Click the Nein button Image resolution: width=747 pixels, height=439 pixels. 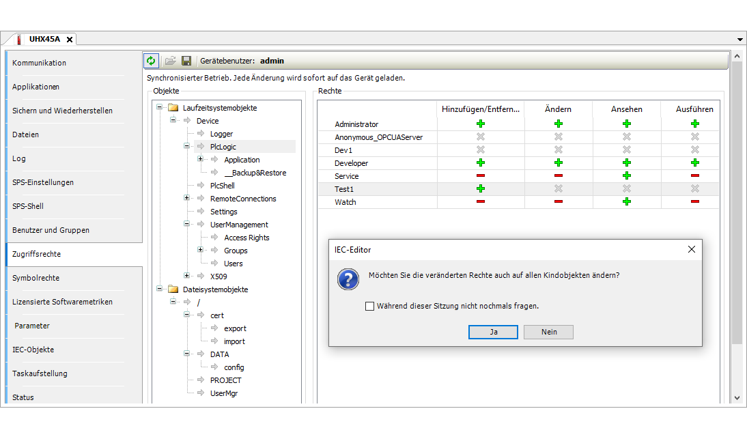(548, 332)
